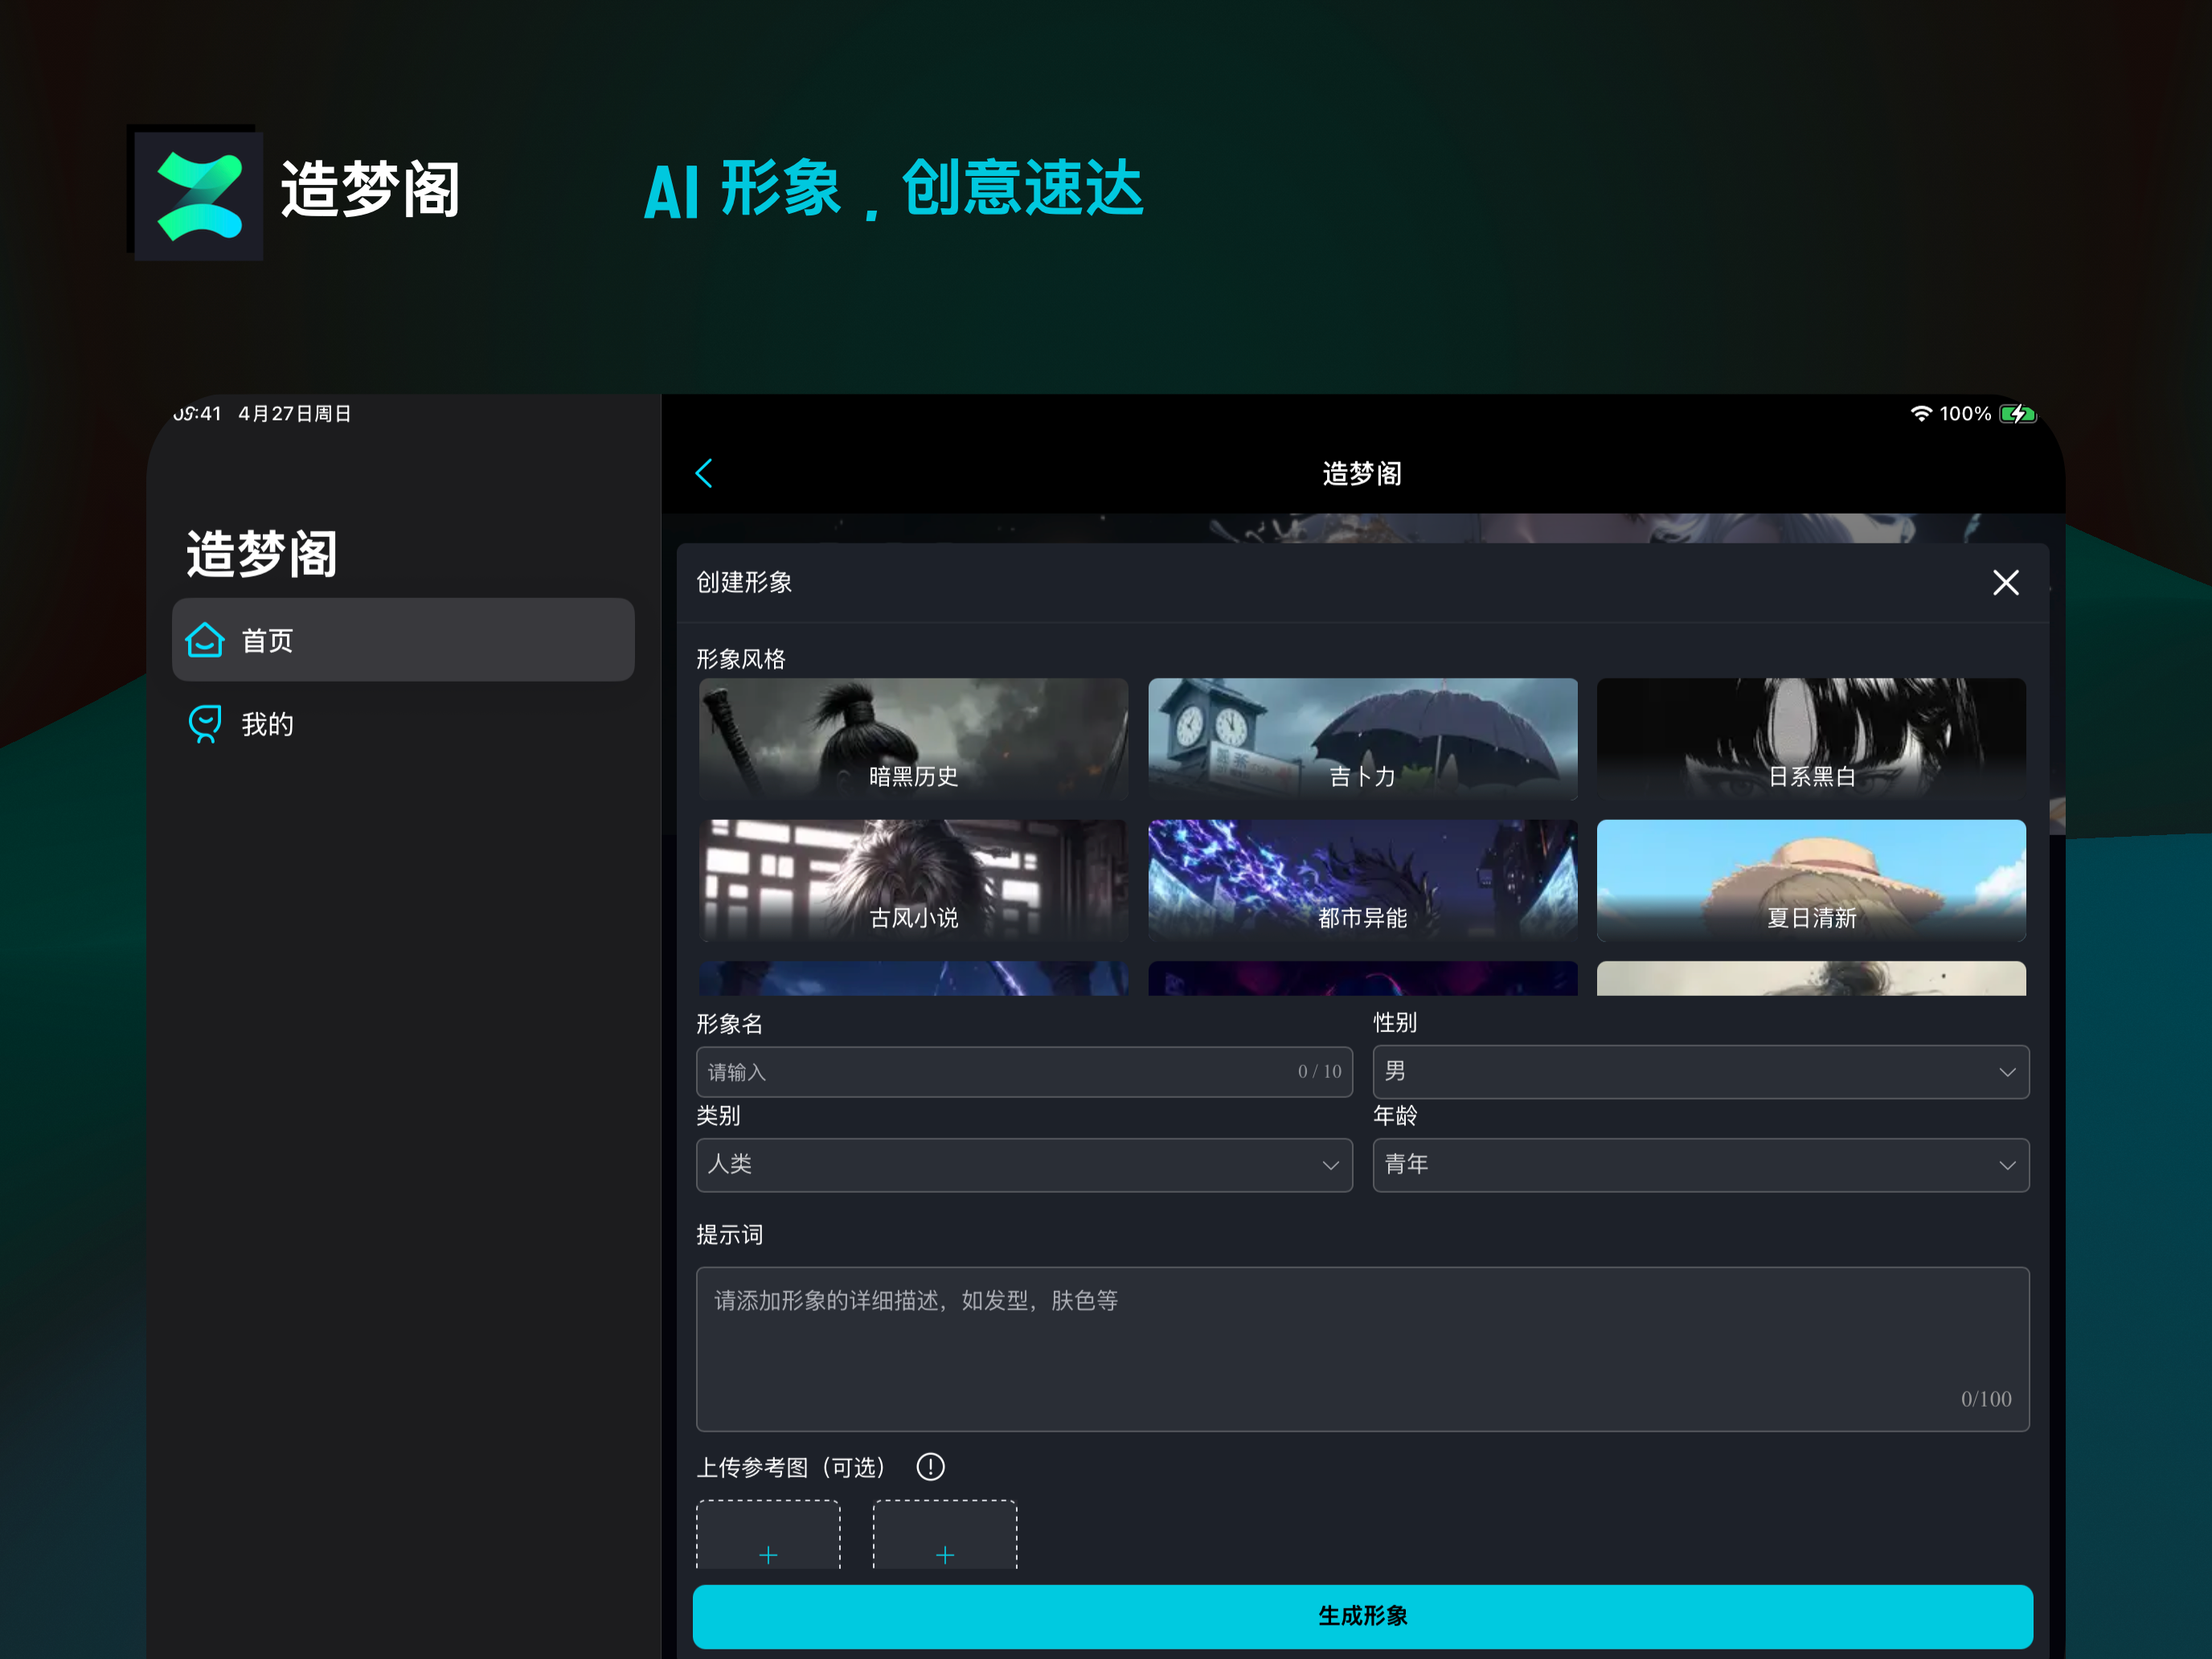Click the 造梦阁 title in top bar

click(x=1362, y=473)
